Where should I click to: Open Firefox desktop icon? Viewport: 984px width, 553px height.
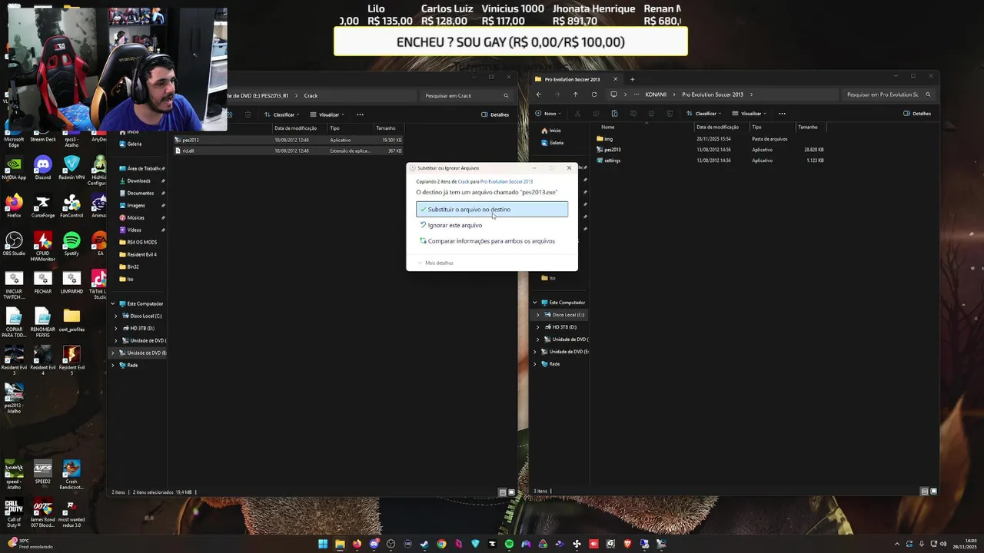point(14,206)
